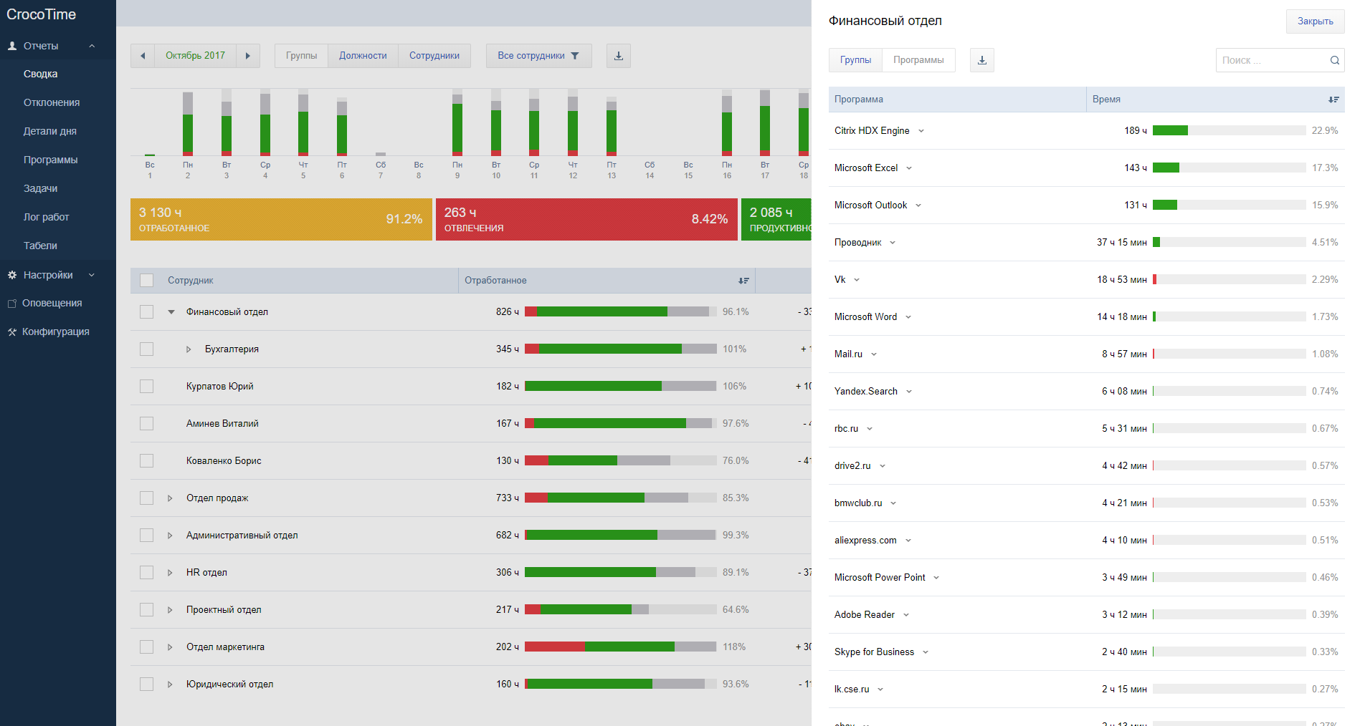The width and height of the screenshot is (1360, 726).
Task: Open Vk dropdown chevron
Action: 857,280
